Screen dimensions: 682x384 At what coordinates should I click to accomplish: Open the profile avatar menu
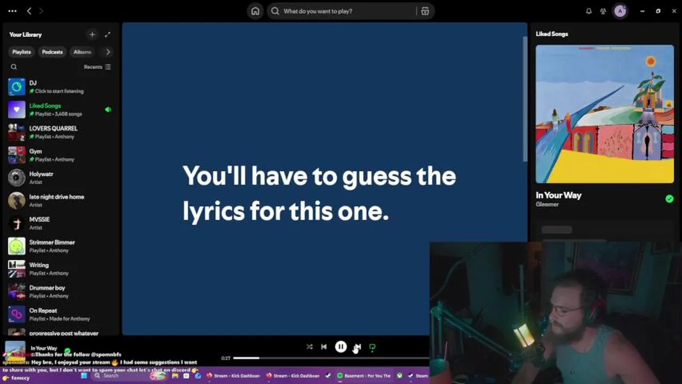pos(620,11)
